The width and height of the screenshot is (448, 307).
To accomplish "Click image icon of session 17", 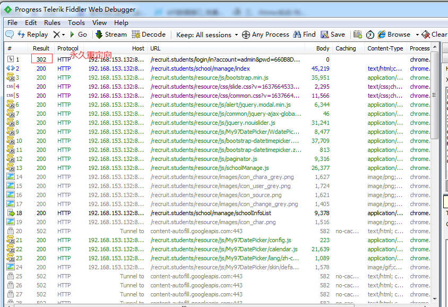I will (11, 204).
